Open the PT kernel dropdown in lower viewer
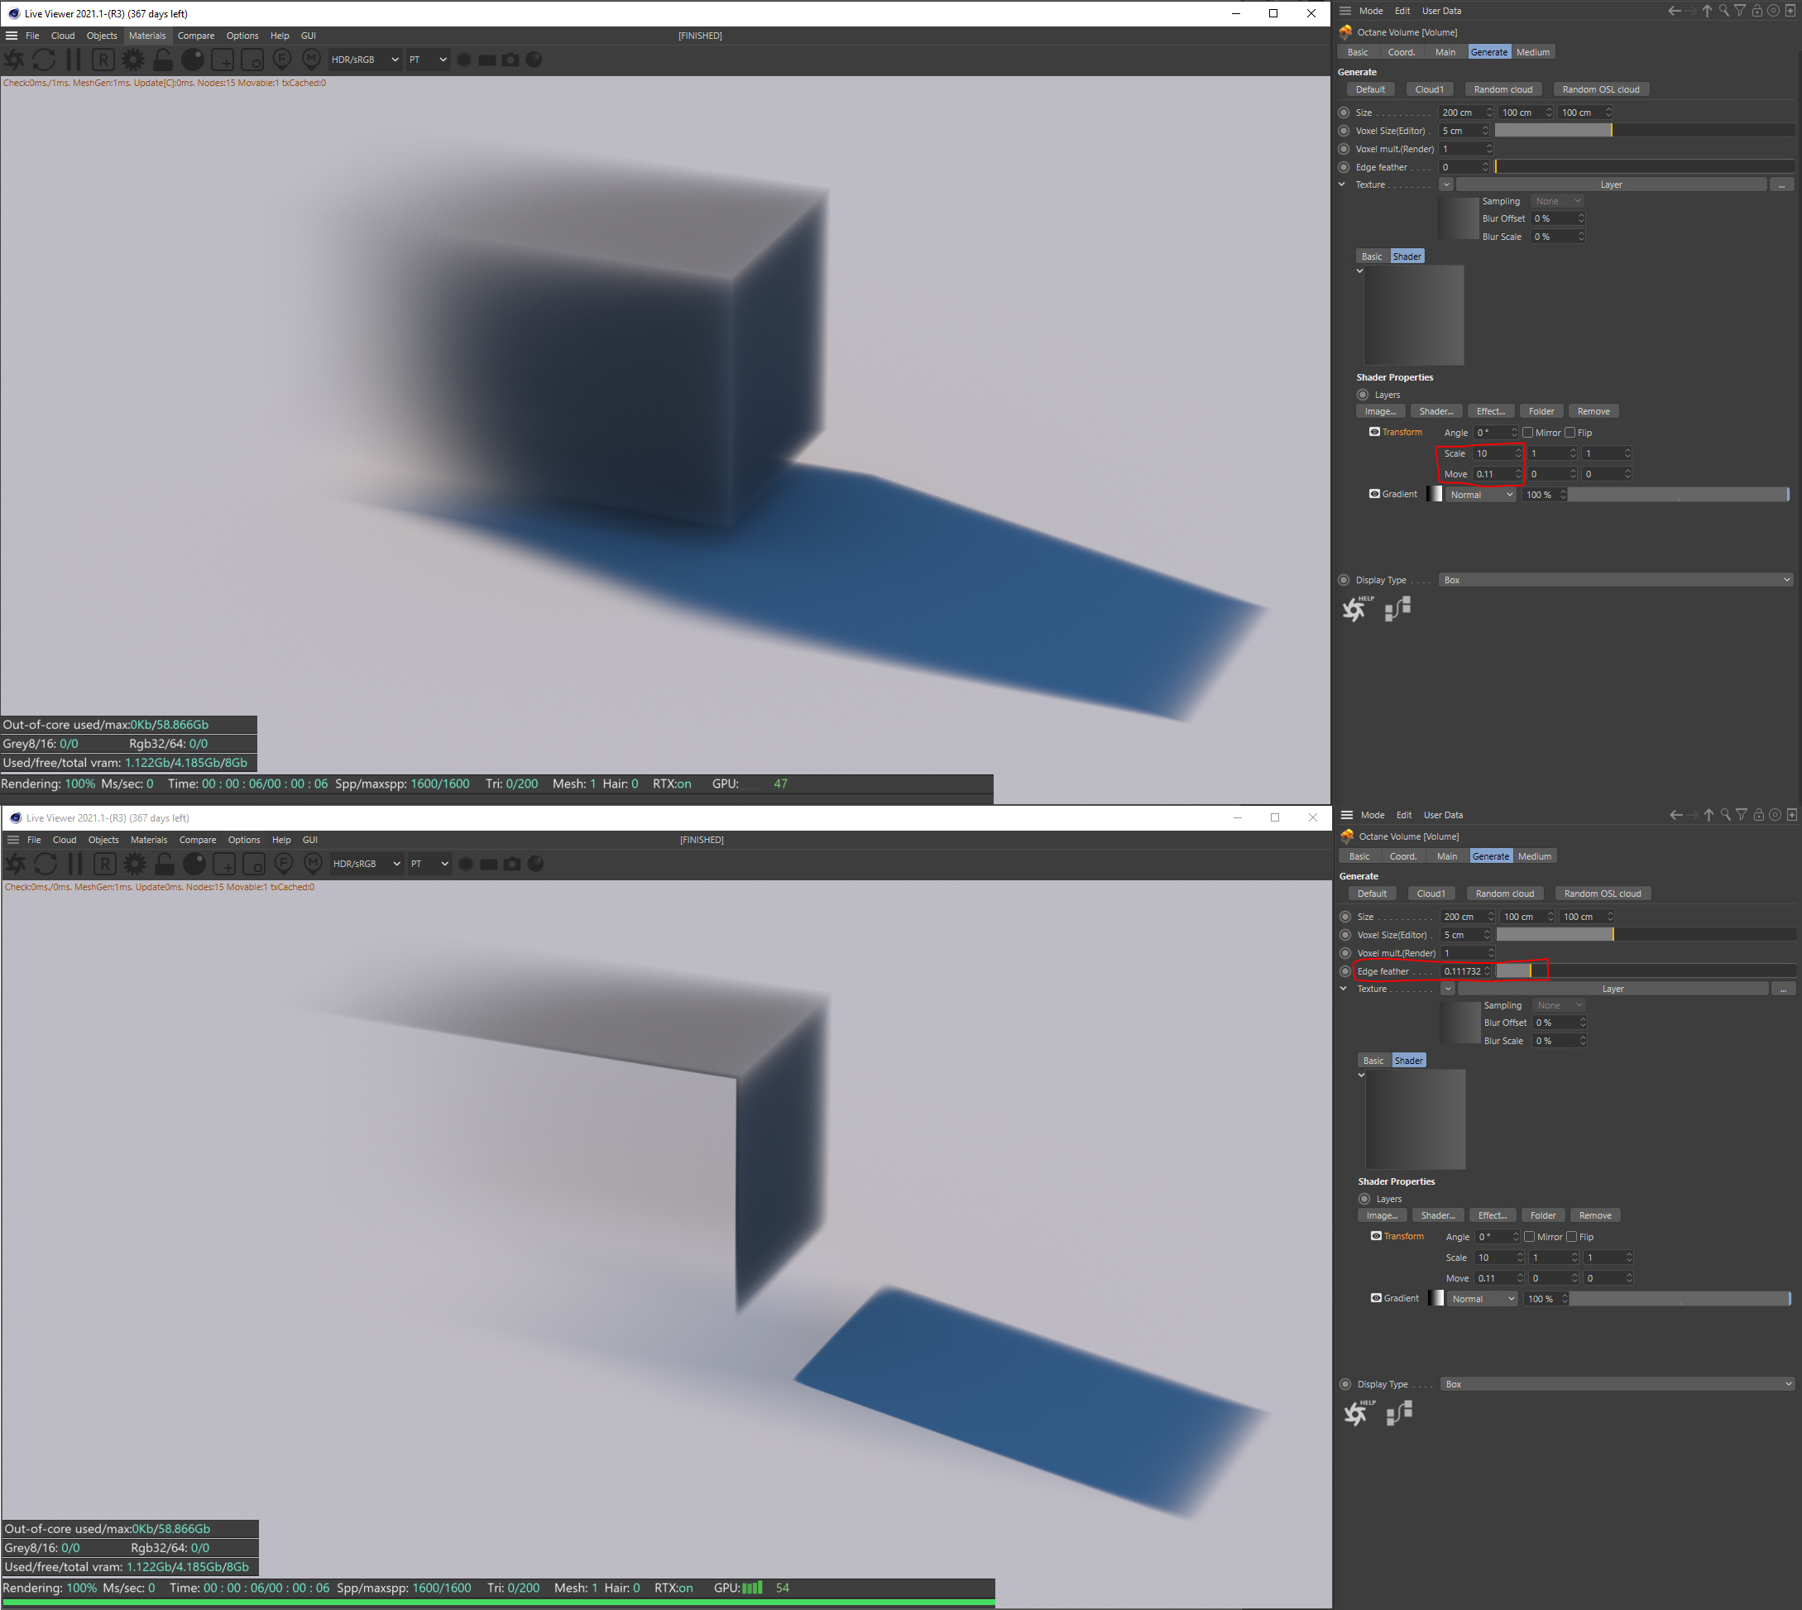 pyautogui.click(x=429, y=864)
